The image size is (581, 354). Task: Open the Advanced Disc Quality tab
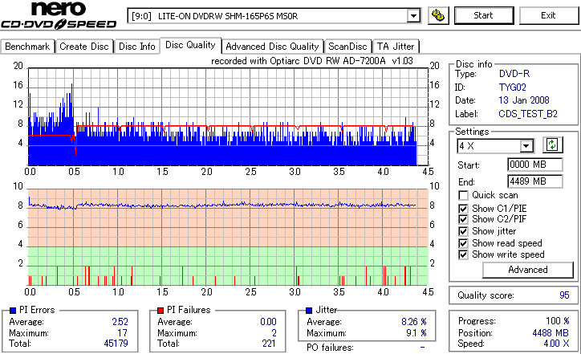[x=272, y=47]
